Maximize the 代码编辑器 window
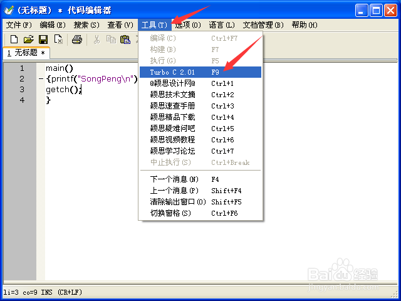 (x=376, y=11)
